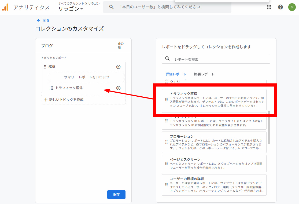Open the Google apps grid icon
This screenshot has height=204, width=299.
point(269,7)
